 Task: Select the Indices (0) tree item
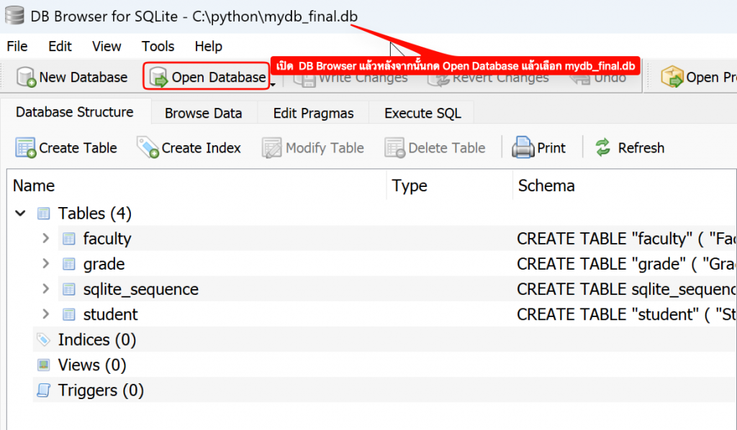click(96, 339)
